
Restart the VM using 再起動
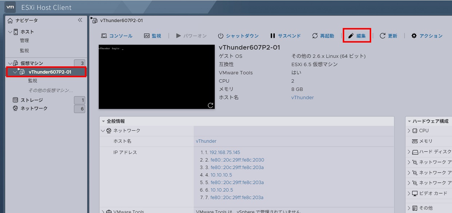(323, 36)
